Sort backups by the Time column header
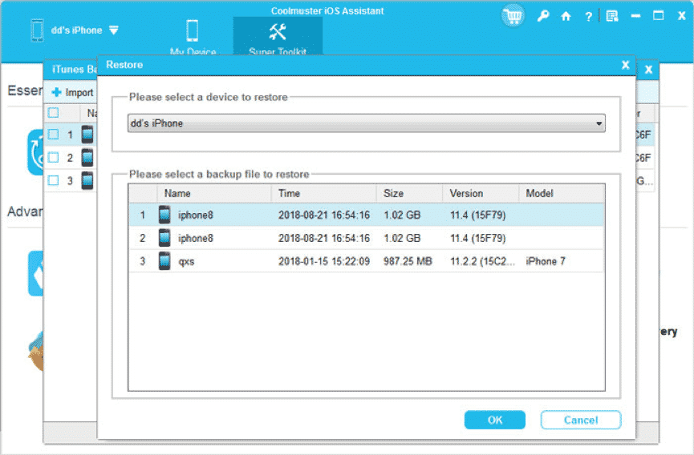Screen dimensions: 694x455 [289, 193]
